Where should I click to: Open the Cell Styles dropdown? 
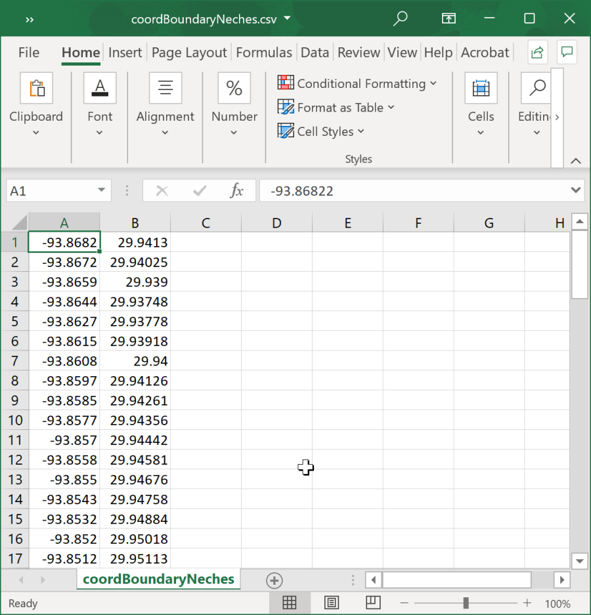[361, 131]
